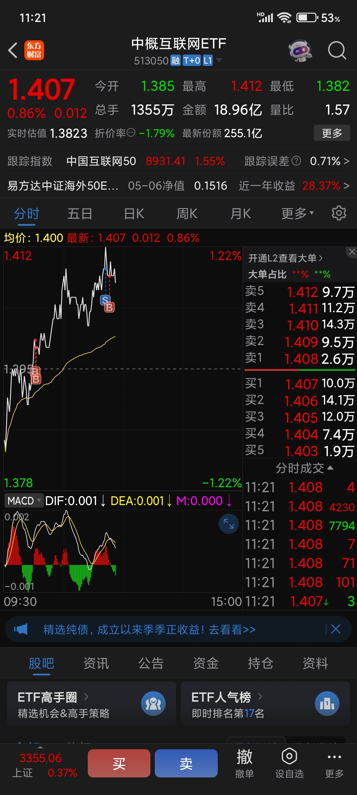The height and width of the screenshot is (795, 357).
Task: Tap the 更多 quote details button
Action: (x=332, y=133)
